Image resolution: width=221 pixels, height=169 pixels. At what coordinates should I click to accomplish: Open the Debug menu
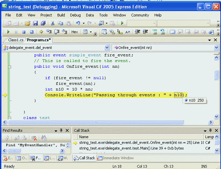tap(75, 15)
